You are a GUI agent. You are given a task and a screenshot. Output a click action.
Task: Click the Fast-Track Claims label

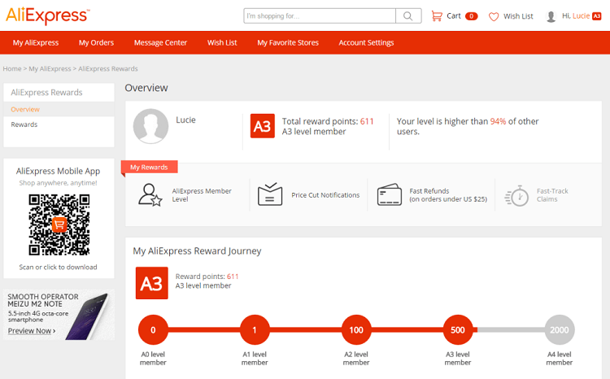[552, 195]
